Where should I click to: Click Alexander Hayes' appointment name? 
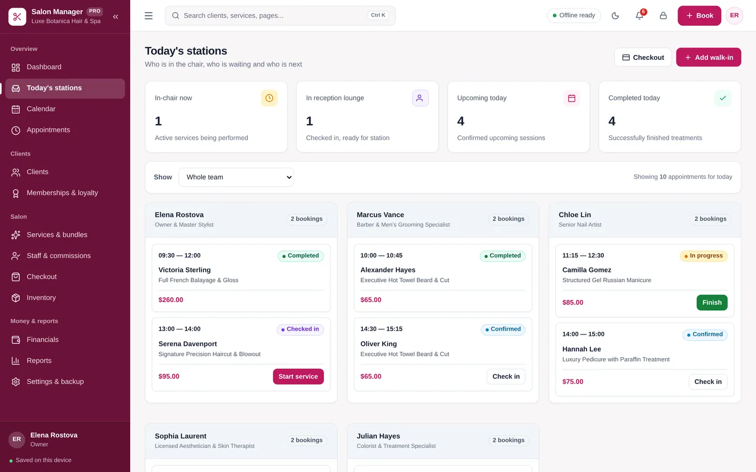coord(388,270)
